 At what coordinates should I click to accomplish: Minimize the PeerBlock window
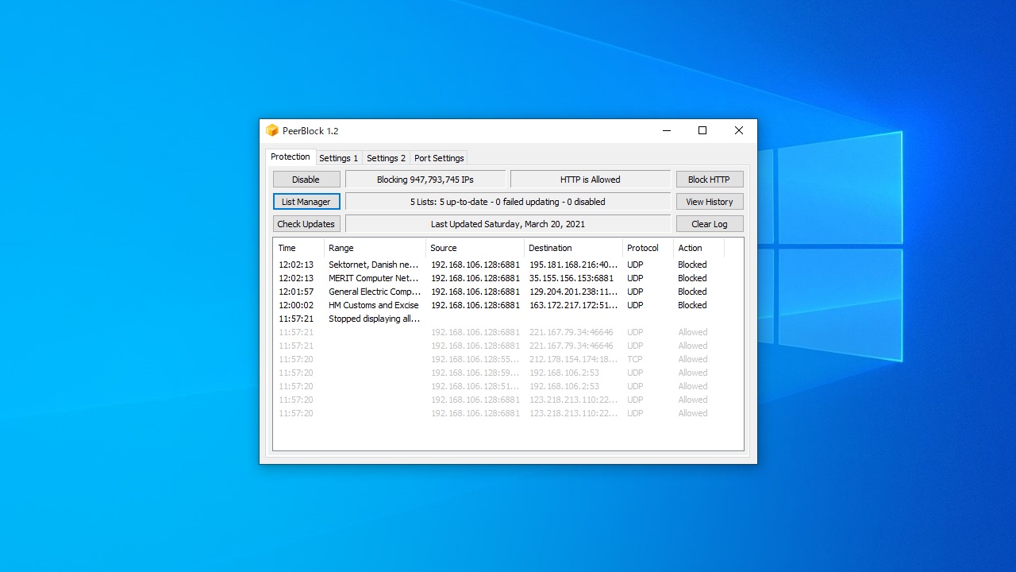[x=666, y=130]
